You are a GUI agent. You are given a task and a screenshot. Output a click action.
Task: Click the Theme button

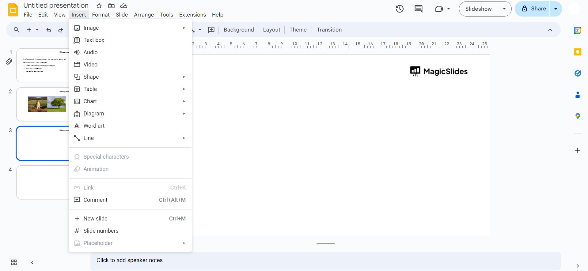(x=298, y=30)
